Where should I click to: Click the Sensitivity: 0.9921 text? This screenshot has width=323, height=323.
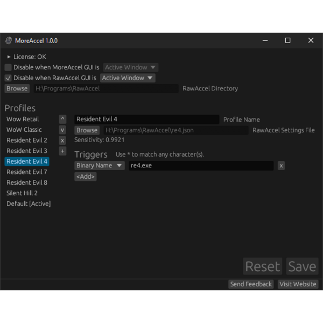pos(100,140)
